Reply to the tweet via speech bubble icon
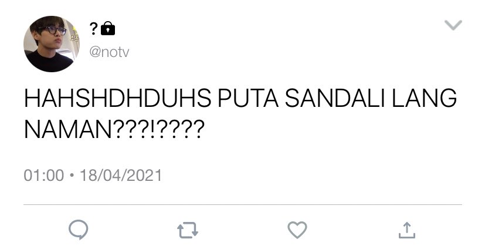The height and width of the screenshot is (249, 485). point(79,230)
